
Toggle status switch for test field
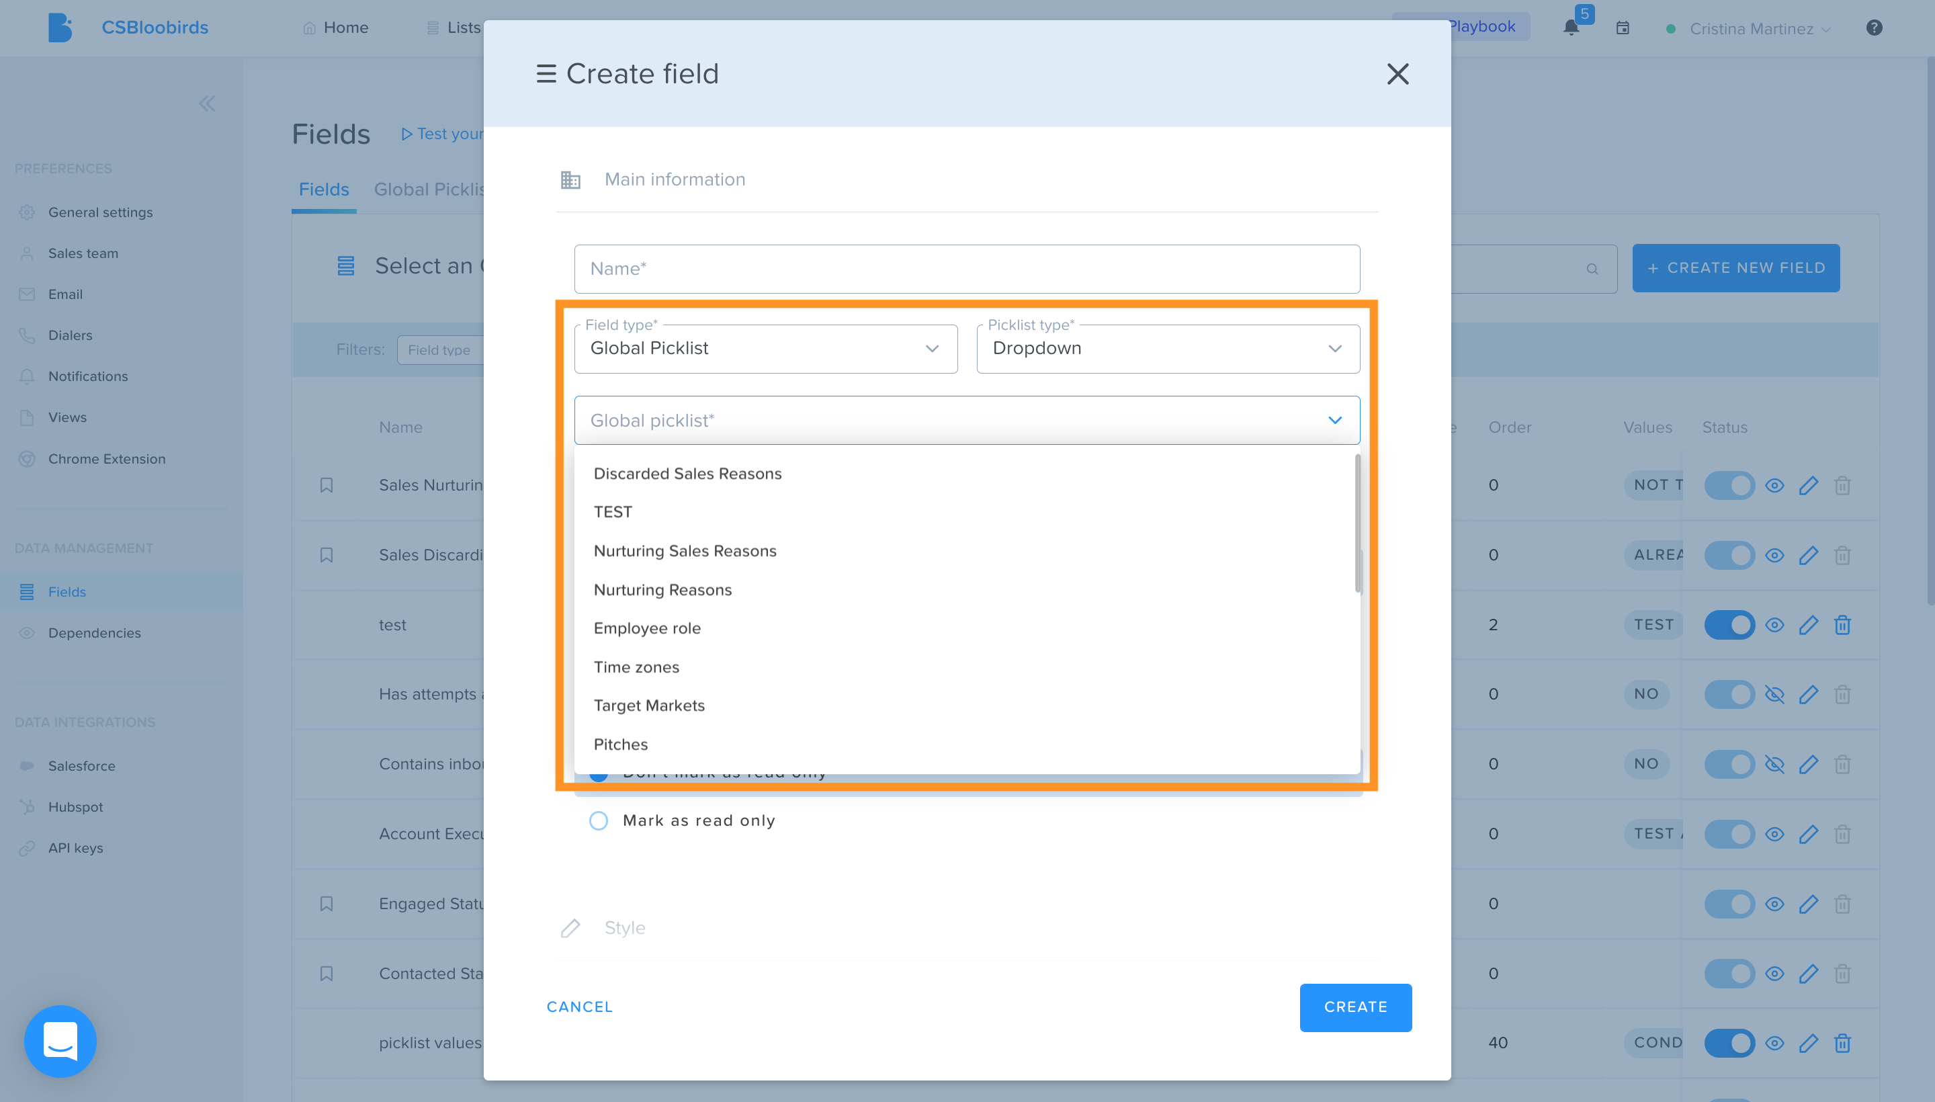point(1729,625)
